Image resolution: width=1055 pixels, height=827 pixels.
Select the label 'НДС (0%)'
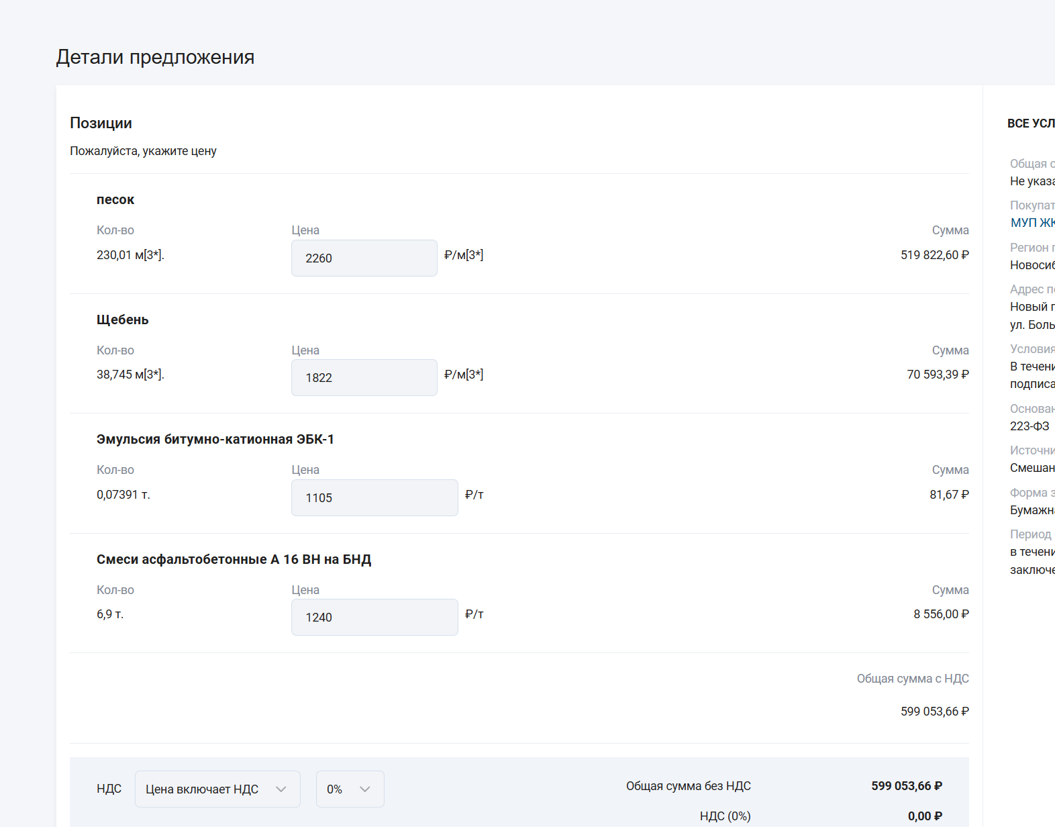pyautogui.click(x=725, y=816)
